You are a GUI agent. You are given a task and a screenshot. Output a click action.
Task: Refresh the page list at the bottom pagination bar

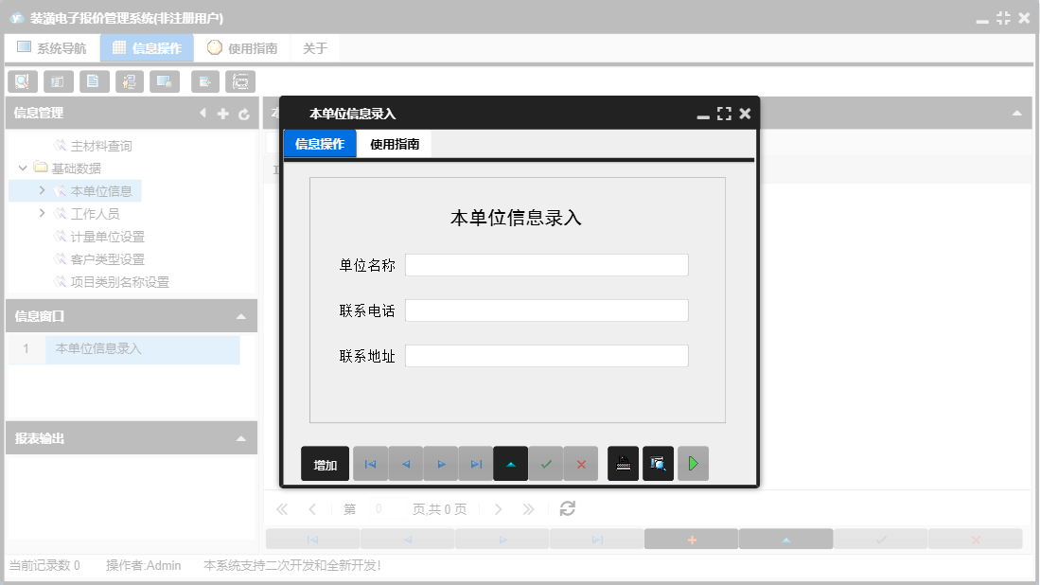566,508
